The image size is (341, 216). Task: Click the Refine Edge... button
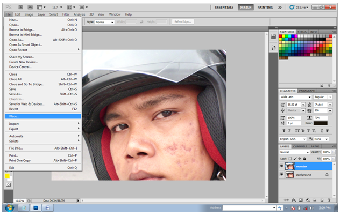pyautogui.click(x=183, y=21)
